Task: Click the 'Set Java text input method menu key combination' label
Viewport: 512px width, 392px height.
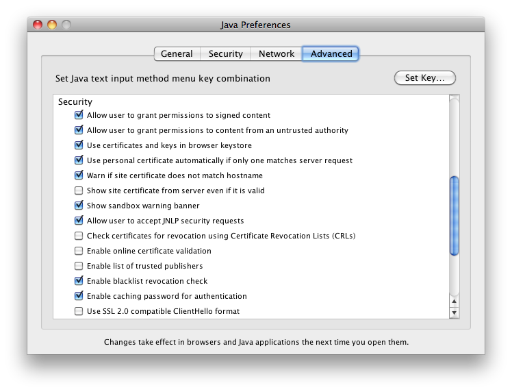Action: 163,78
